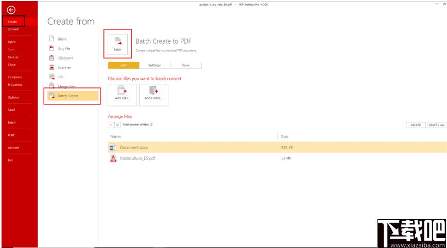The image size is (447, 248).
Task: Choose Save as in the sidebar
Action: point(13,57)
